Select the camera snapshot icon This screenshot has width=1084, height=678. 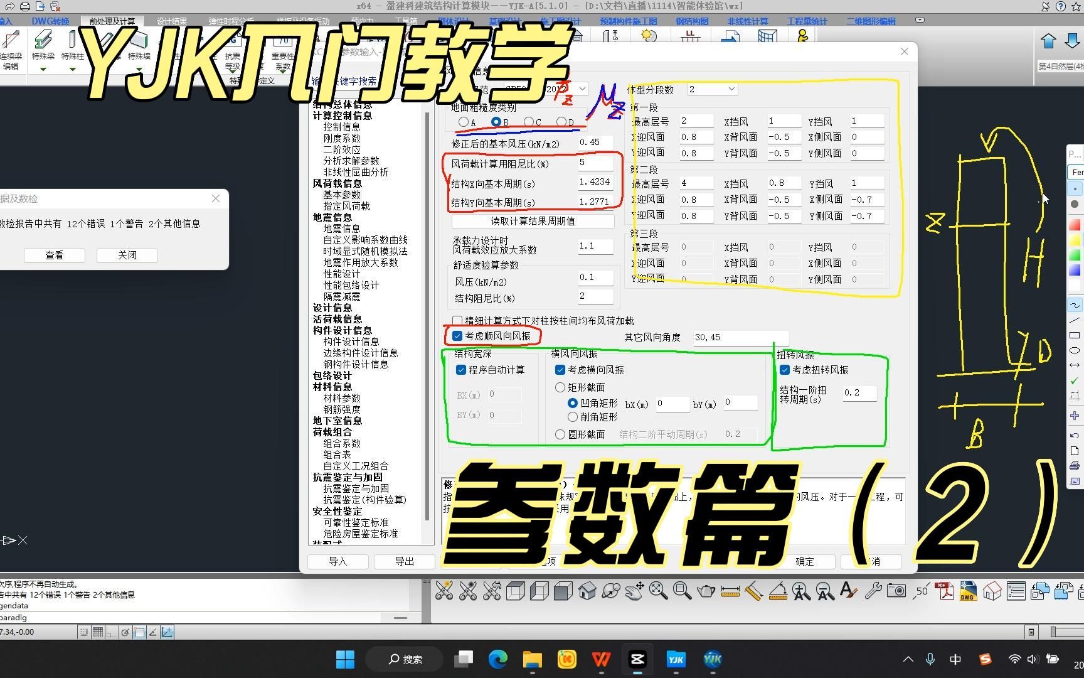pyautogui.click(x=896, y=591)
